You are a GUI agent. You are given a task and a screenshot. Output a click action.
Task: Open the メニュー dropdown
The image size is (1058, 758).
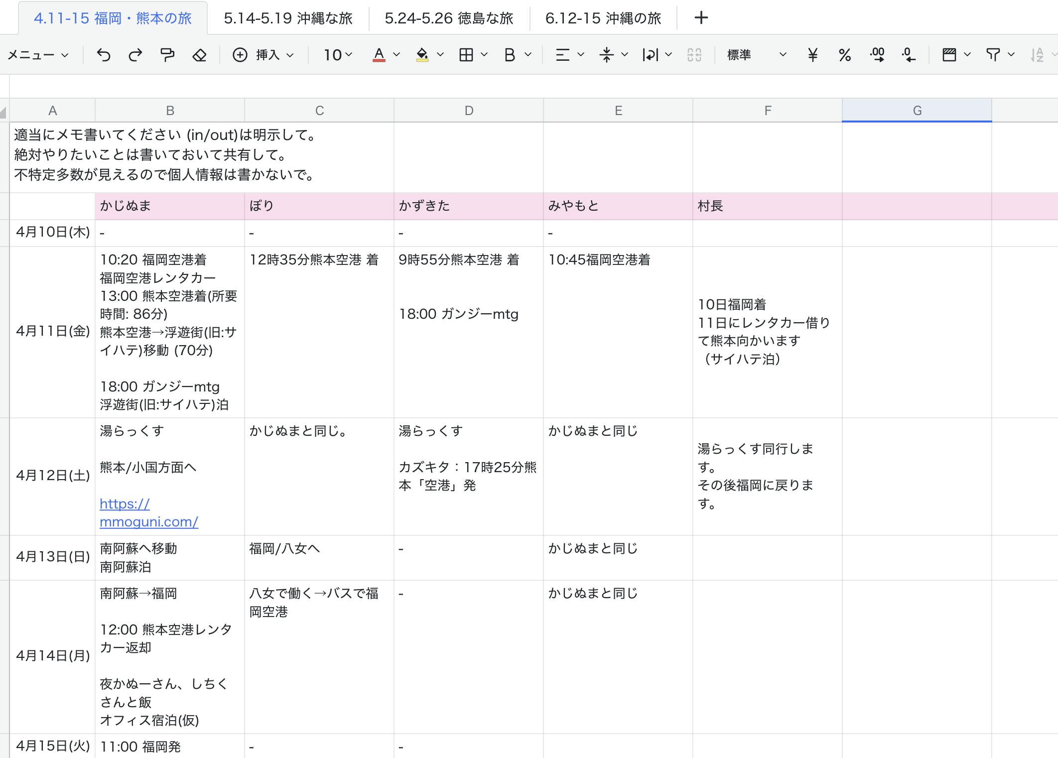click(x=38, y=55)
